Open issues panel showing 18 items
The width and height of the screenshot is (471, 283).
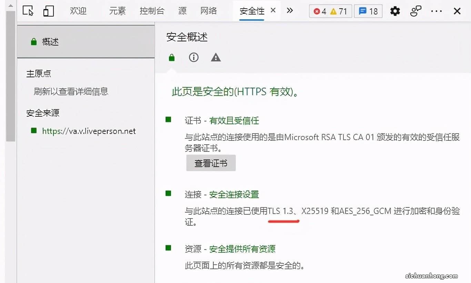point(368,11)
